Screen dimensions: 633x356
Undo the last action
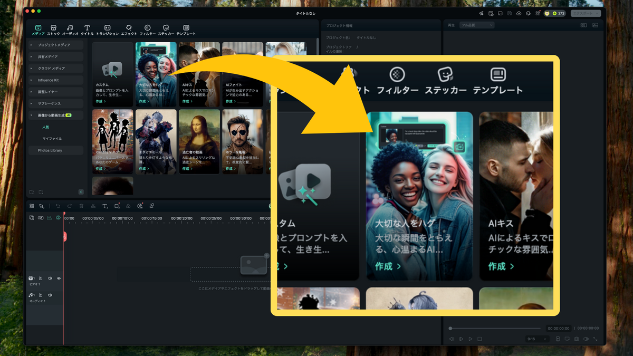(x=58, y=206)
